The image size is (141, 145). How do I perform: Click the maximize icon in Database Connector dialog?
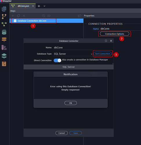(x=106, y=41)
